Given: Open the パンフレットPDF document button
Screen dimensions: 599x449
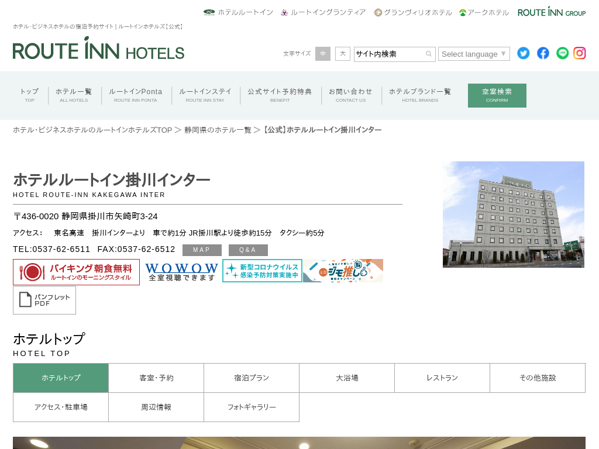Looking at the screenshot, I should 44,300.
